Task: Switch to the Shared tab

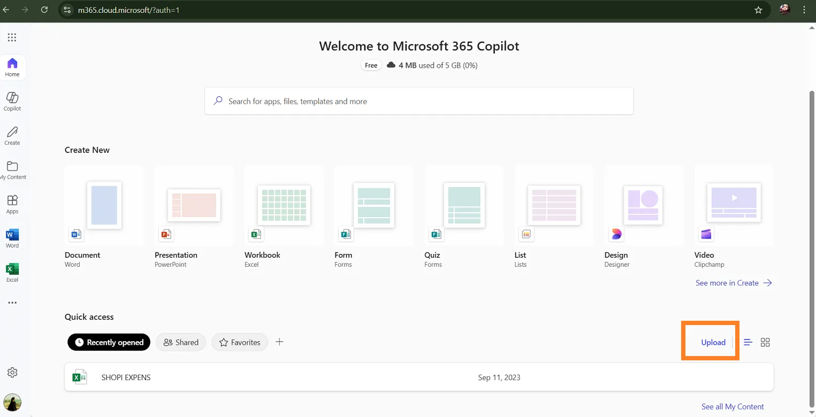Action: click(x=181, y=342)
